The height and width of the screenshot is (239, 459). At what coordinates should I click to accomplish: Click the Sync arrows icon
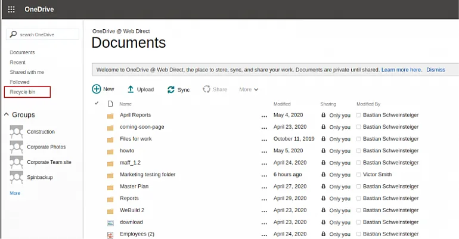coord(171,89)
